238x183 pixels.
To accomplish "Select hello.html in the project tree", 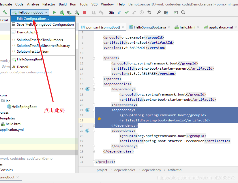I will 14,124.
